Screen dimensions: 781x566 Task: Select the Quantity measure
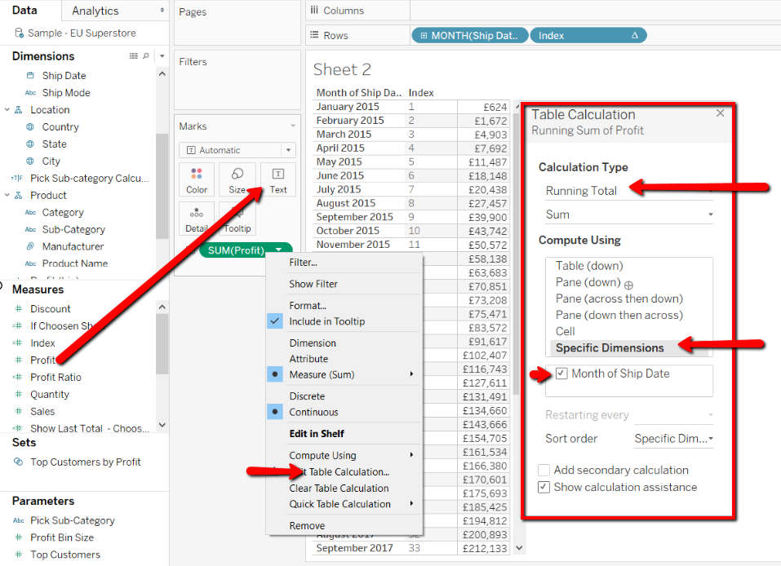[x=49, y=394]
